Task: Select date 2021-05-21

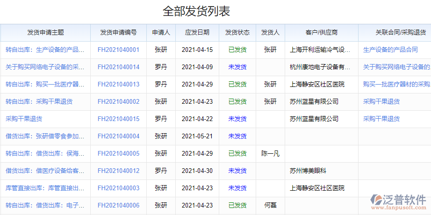Action: [197, 136]
